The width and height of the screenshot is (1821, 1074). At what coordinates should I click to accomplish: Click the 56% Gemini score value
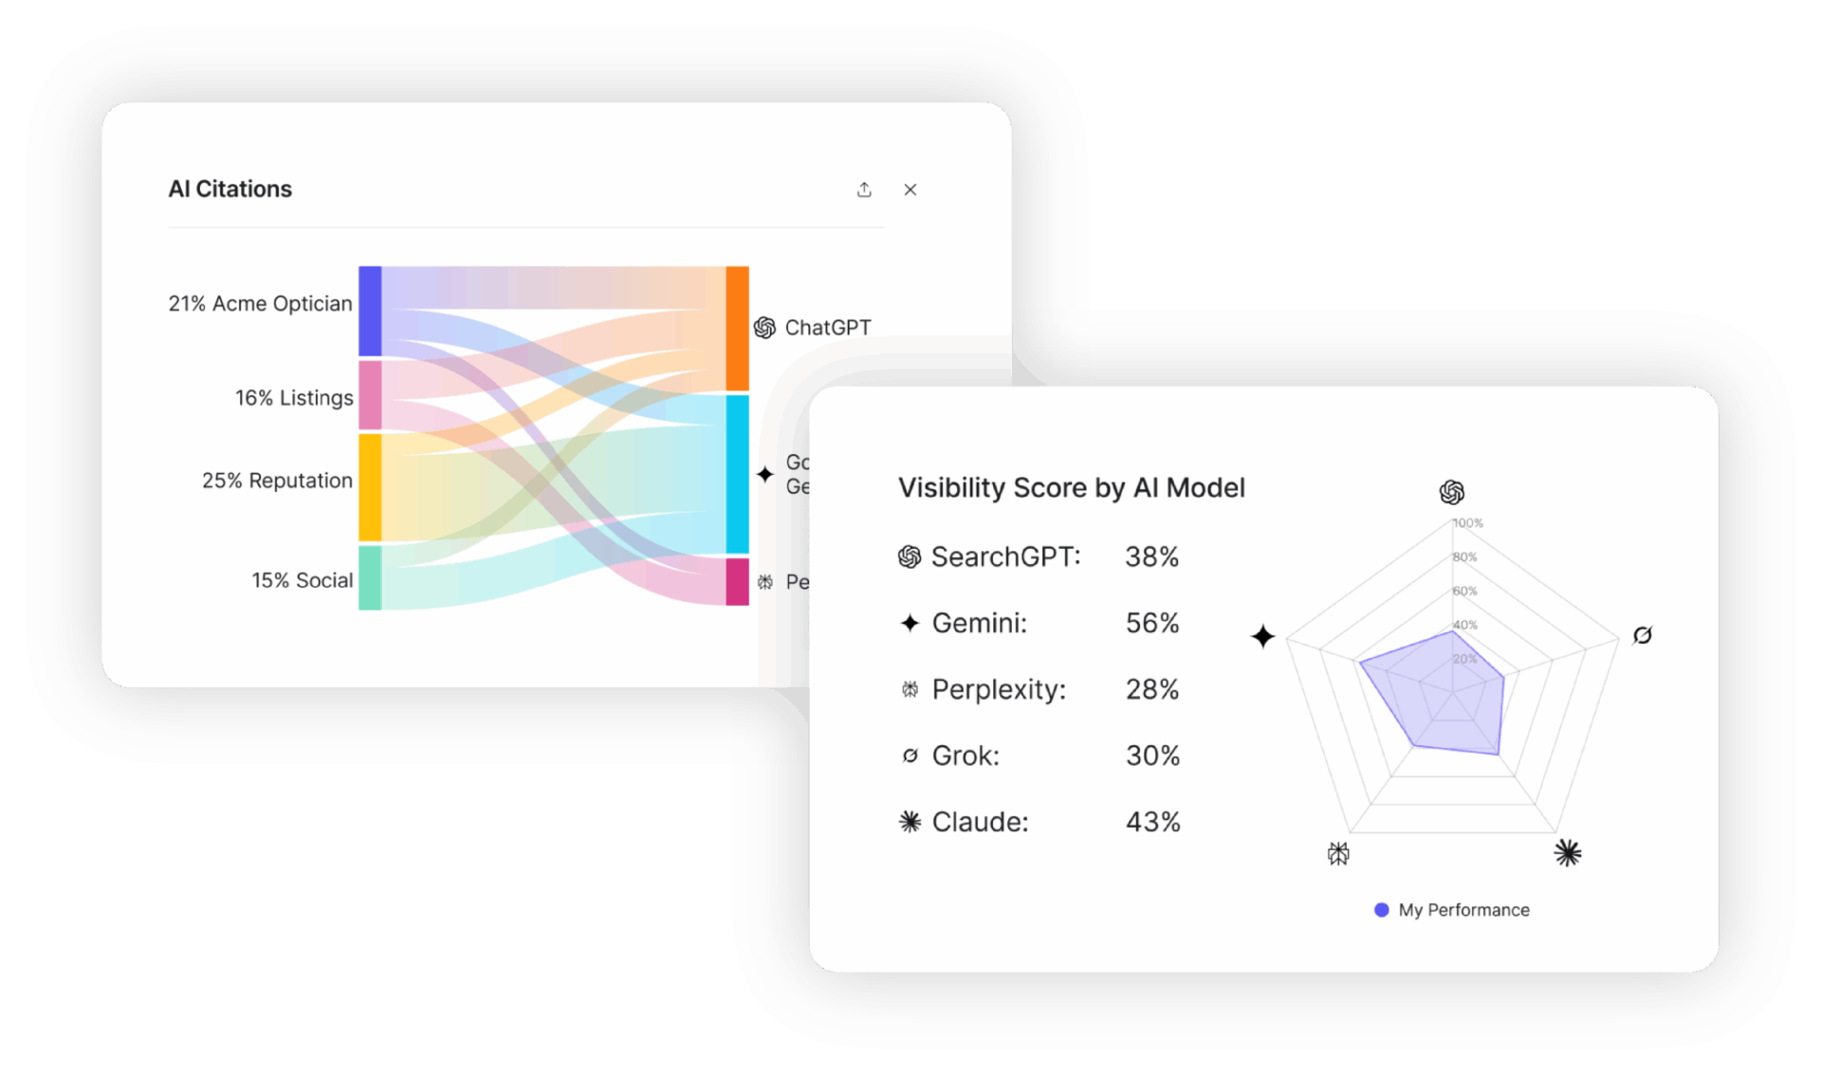pyautogui.click(x=1152, y=623)
